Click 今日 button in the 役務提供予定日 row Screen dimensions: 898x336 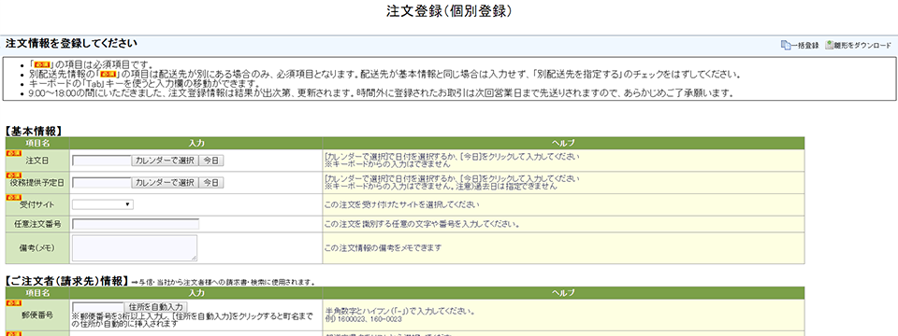[211, 183]
